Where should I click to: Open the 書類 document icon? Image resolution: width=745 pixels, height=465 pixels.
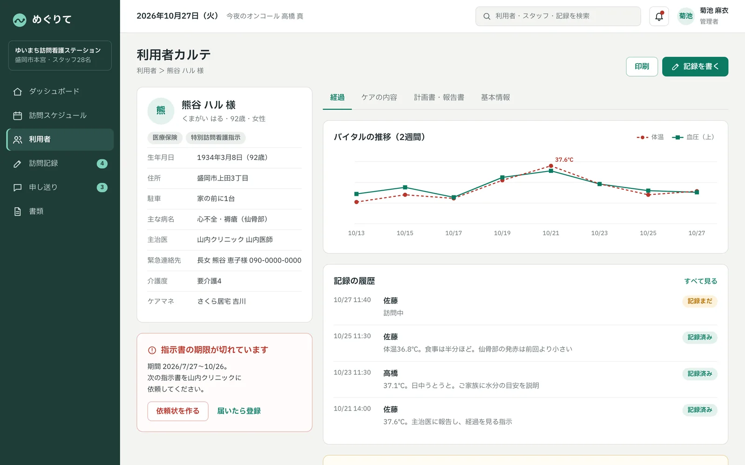click(x=18, y=212)
